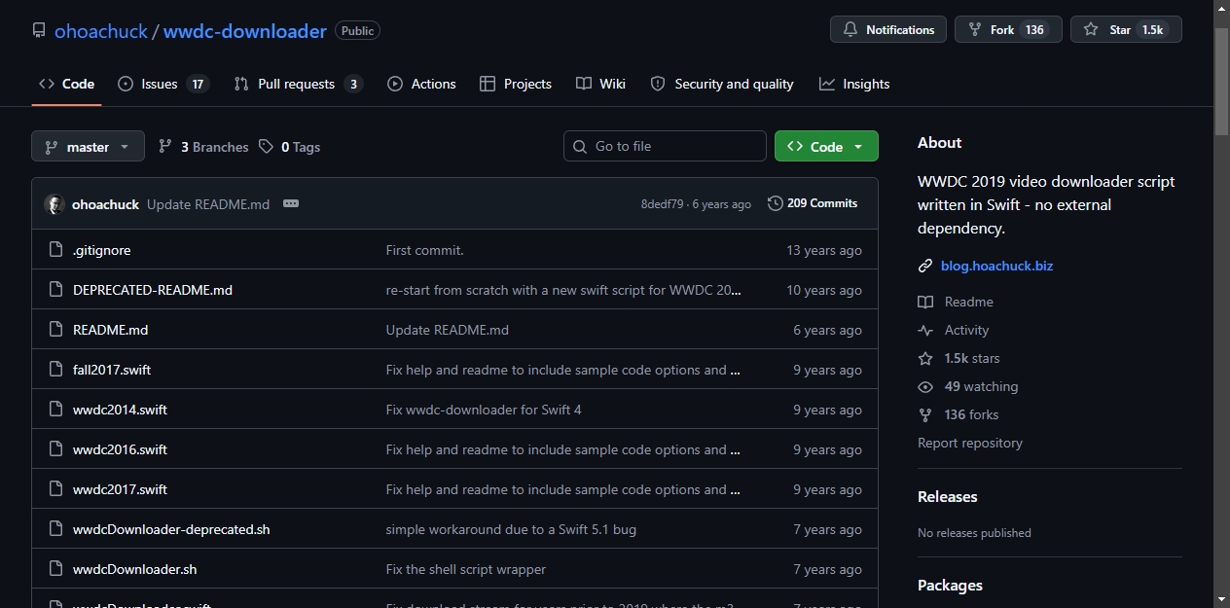Click the repository icon beside ohoachuck
This screenshot has width=1230, height=608.
point(39,30)
